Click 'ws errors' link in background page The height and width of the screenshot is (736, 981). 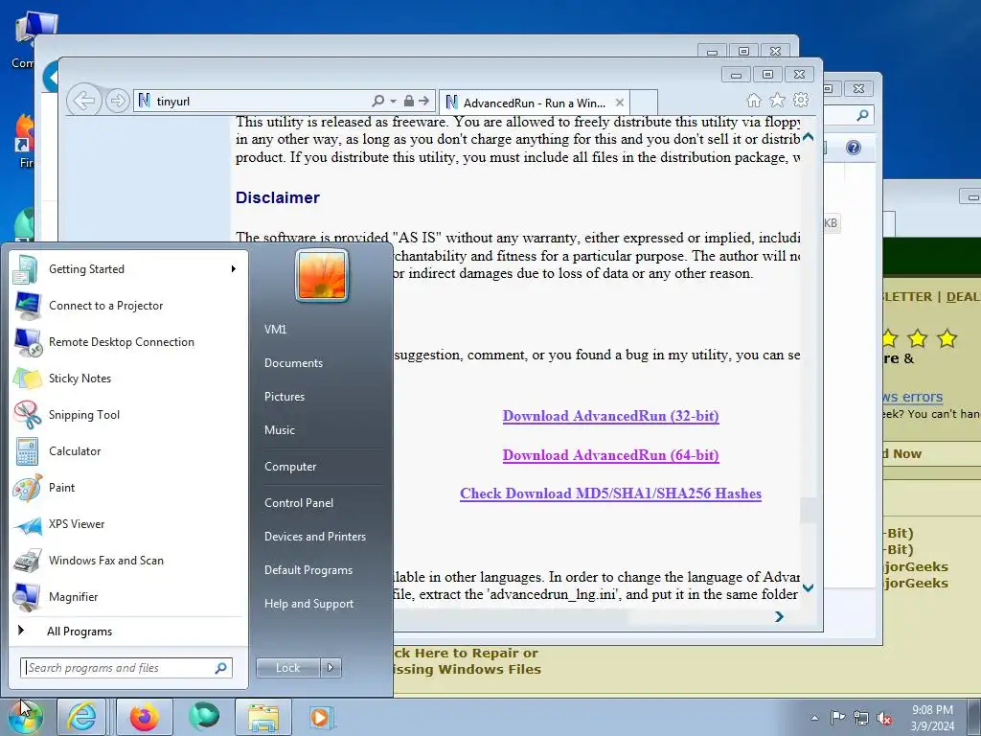click(x=913, y=397)
